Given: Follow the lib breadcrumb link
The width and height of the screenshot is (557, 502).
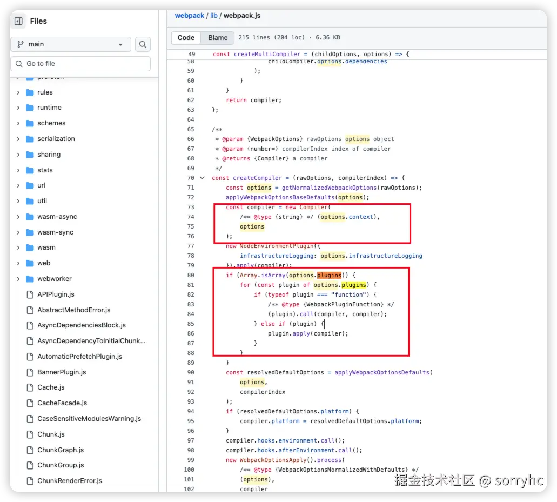Looking at the screenshot, I should click(213, 16).
